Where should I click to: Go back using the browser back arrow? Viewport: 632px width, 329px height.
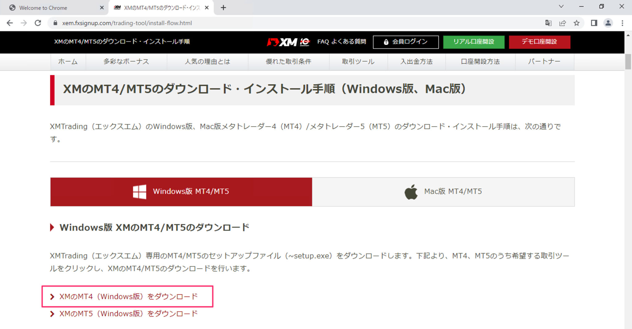10,23
